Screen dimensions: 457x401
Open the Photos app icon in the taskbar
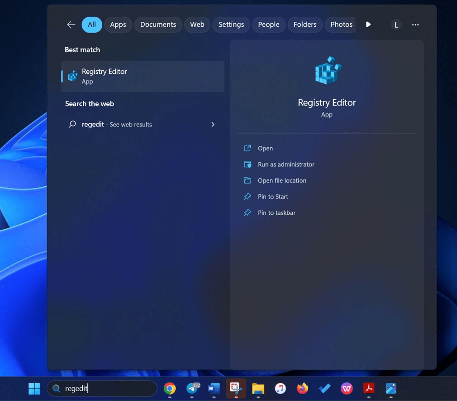391,388
